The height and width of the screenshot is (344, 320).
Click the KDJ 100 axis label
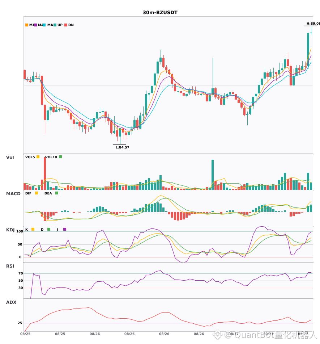point(20,231)
